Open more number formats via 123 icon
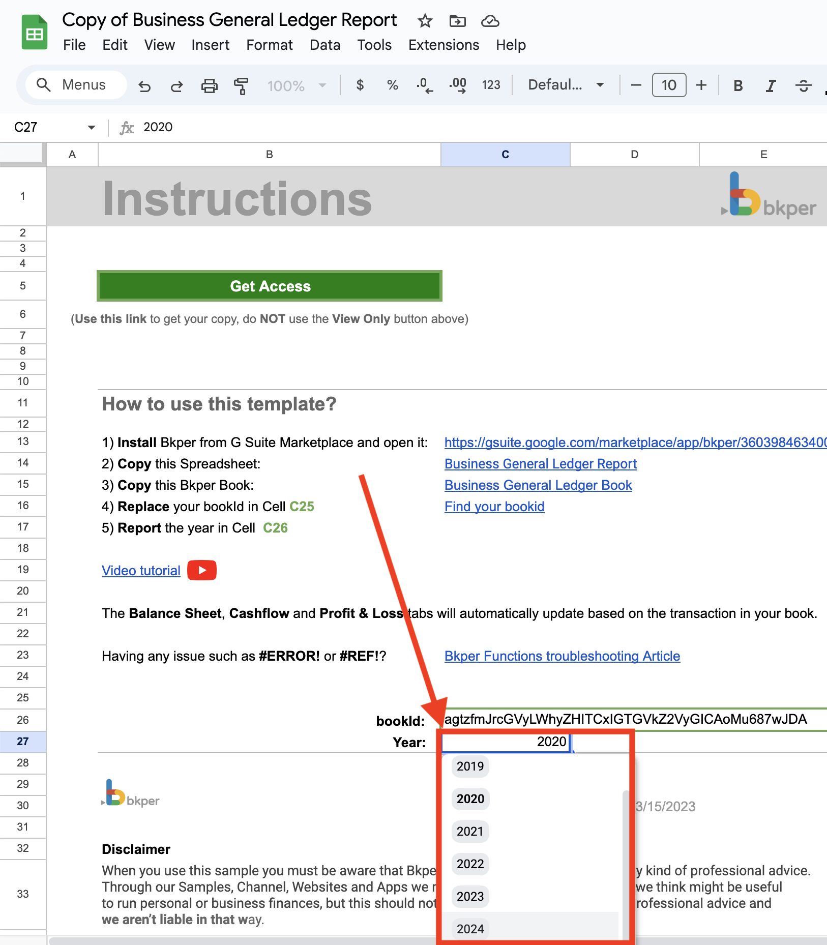Screen dimensions: 827x945 click(490, 85)
